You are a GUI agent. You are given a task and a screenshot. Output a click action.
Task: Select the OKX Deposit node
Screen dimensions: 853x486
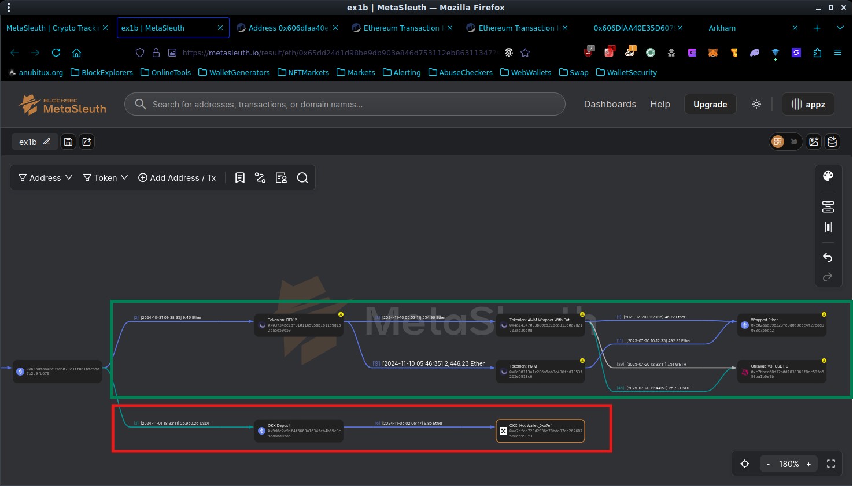299,431
